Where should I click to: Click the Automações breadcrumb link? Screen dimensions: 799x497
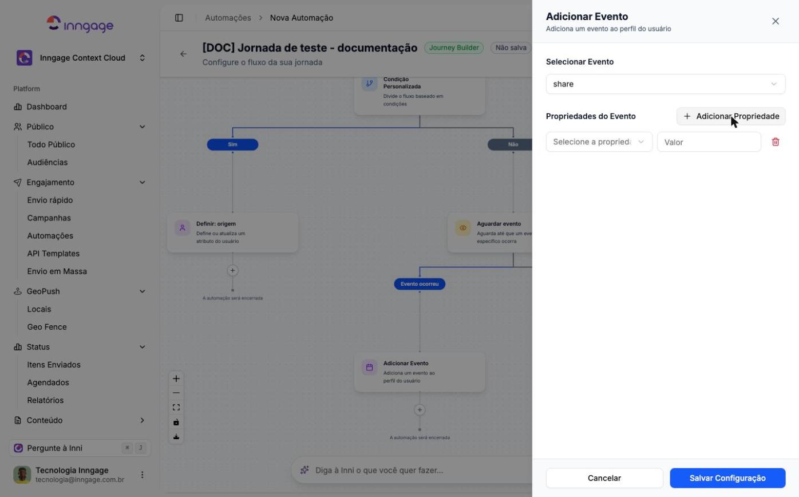click(228, 18)
